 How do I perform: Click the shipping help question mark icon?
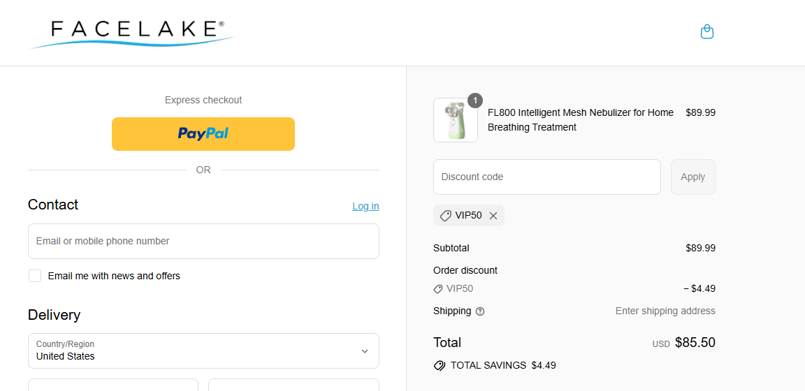480,311
